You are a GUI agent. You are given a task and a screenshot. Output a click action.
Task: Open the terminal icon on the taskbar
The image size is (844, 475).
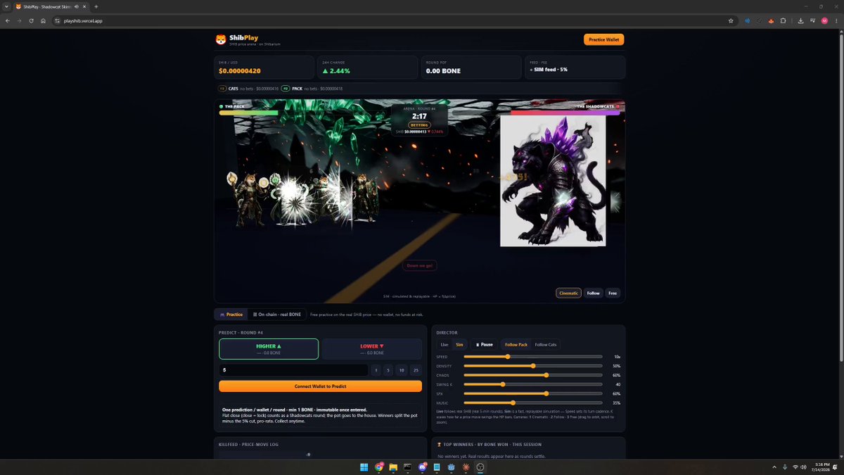[408, 467]
